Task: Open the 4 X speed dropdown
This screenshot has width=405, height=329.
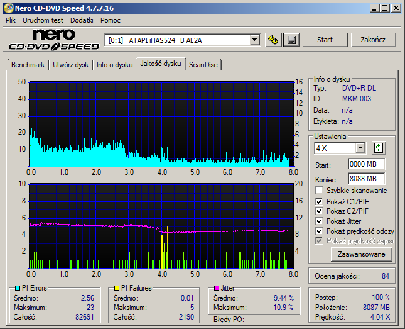Action: (360, 148)
